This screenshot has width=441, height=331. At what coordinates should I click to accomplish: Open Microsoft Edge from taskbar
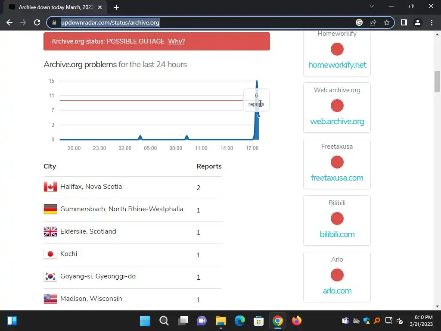tap(239, 321)
